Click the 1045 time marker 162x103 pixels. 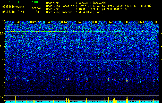tap(79, 22)
